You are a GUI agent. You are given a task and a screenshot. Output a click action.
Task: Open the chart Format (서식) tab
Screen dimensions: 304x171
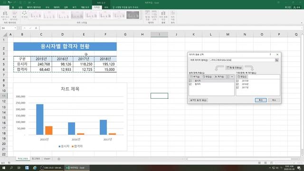click(106, 7)
